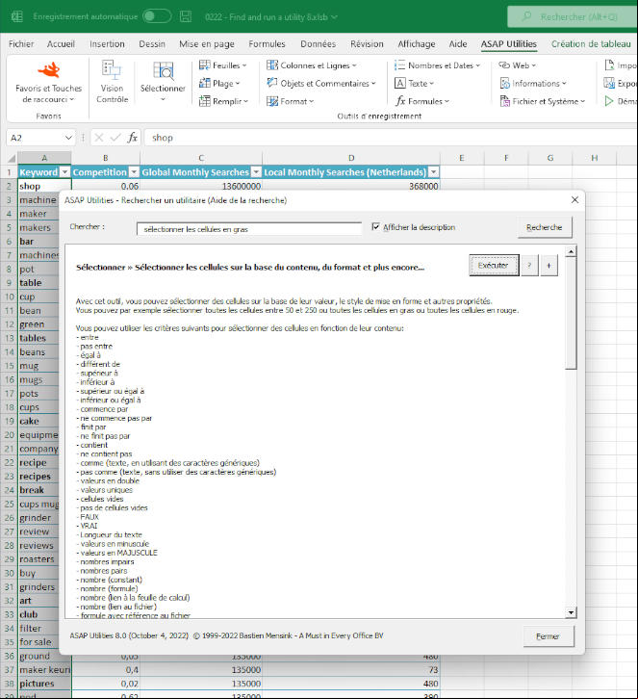Image resolution: width=638 pixels, height=699 pixels.
Task: Click the question mark help button
Action: tap(529, 265)
